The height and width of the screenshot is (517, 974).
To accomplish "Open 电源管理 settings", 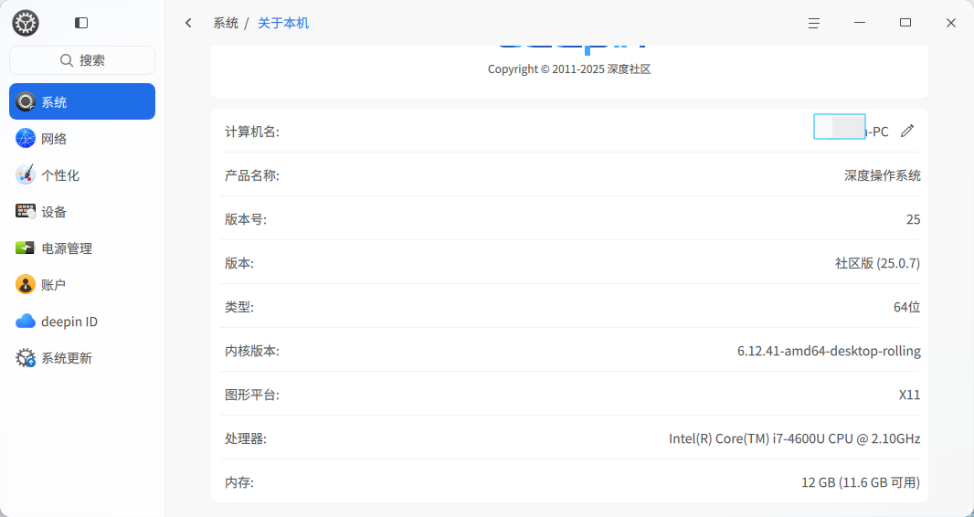I will [x=82, y=248].
